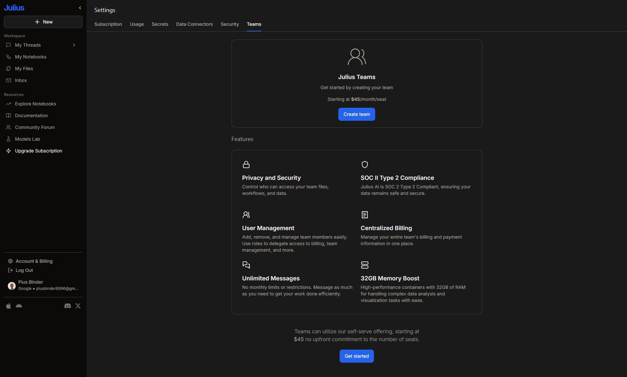The image size is (627, 377).
Task: Click the My Threads chat icon
Action: point(8,45)
